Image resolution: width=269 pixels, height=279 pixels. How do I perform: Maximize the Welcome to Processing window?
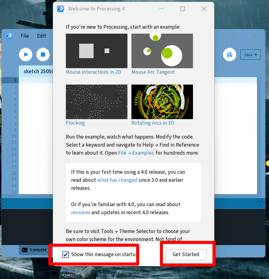click(x=183, y=9)
